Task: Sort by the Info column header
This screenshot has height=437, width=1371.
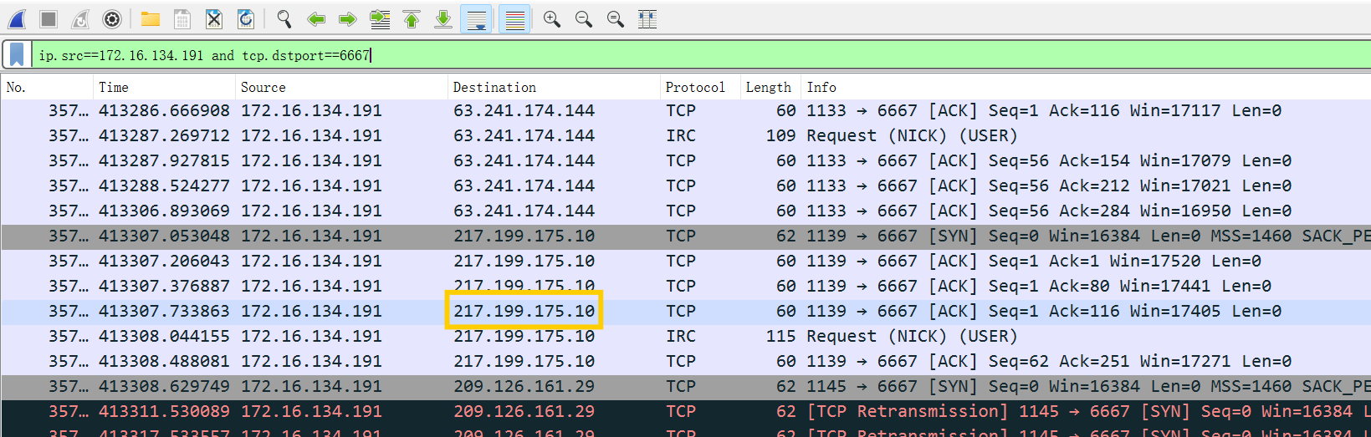Action: click(x=1086, y=87)
